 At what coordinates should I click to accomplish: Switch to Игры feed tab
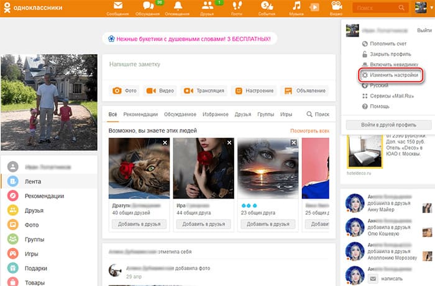click(x=286, y=114)
